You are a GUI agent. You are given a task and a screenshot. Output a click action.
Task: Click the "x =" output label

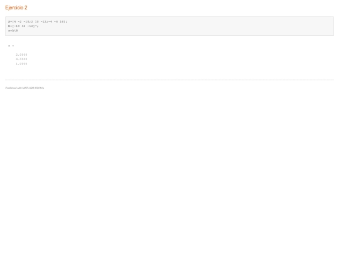coord(11,46)
